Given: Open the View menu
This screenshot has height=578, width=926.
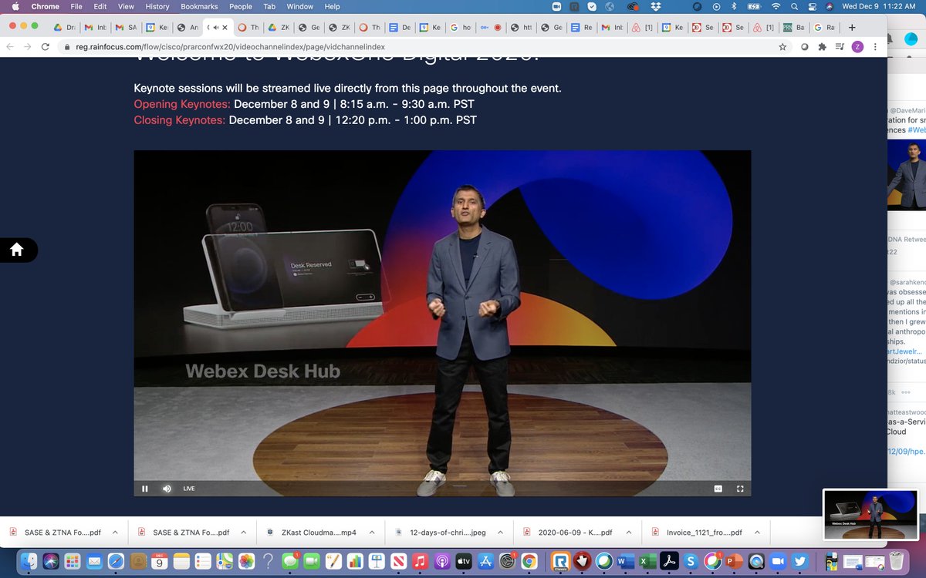Looking at the screenshot, I should point(126,6).
